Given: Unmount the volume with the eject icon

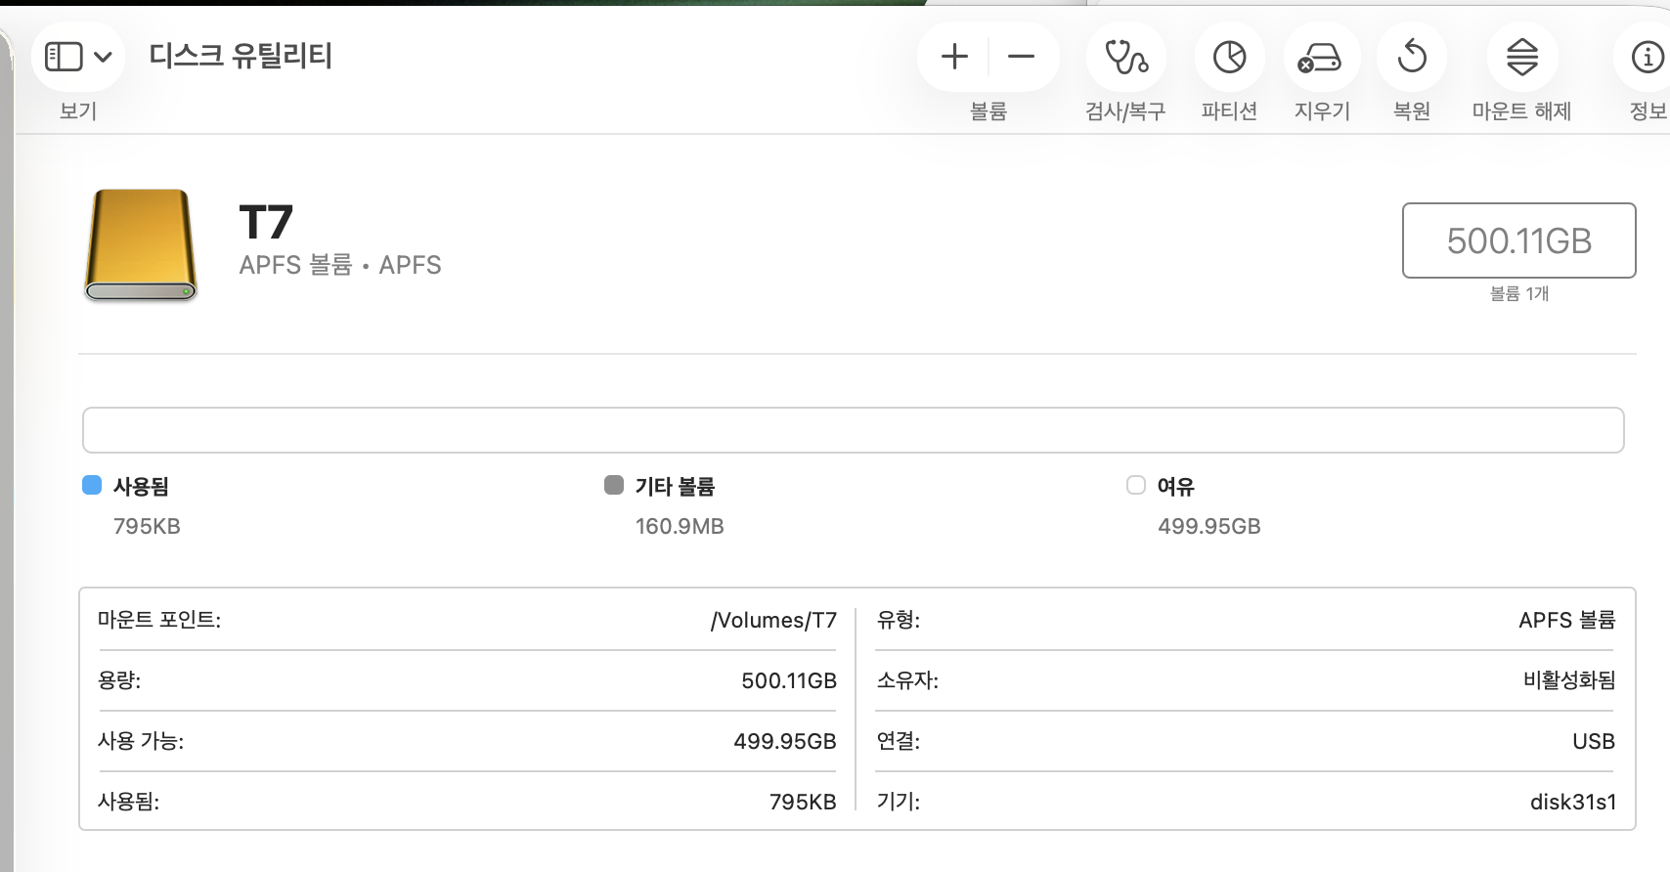Looking at the screenshot, I should 1522,57.
